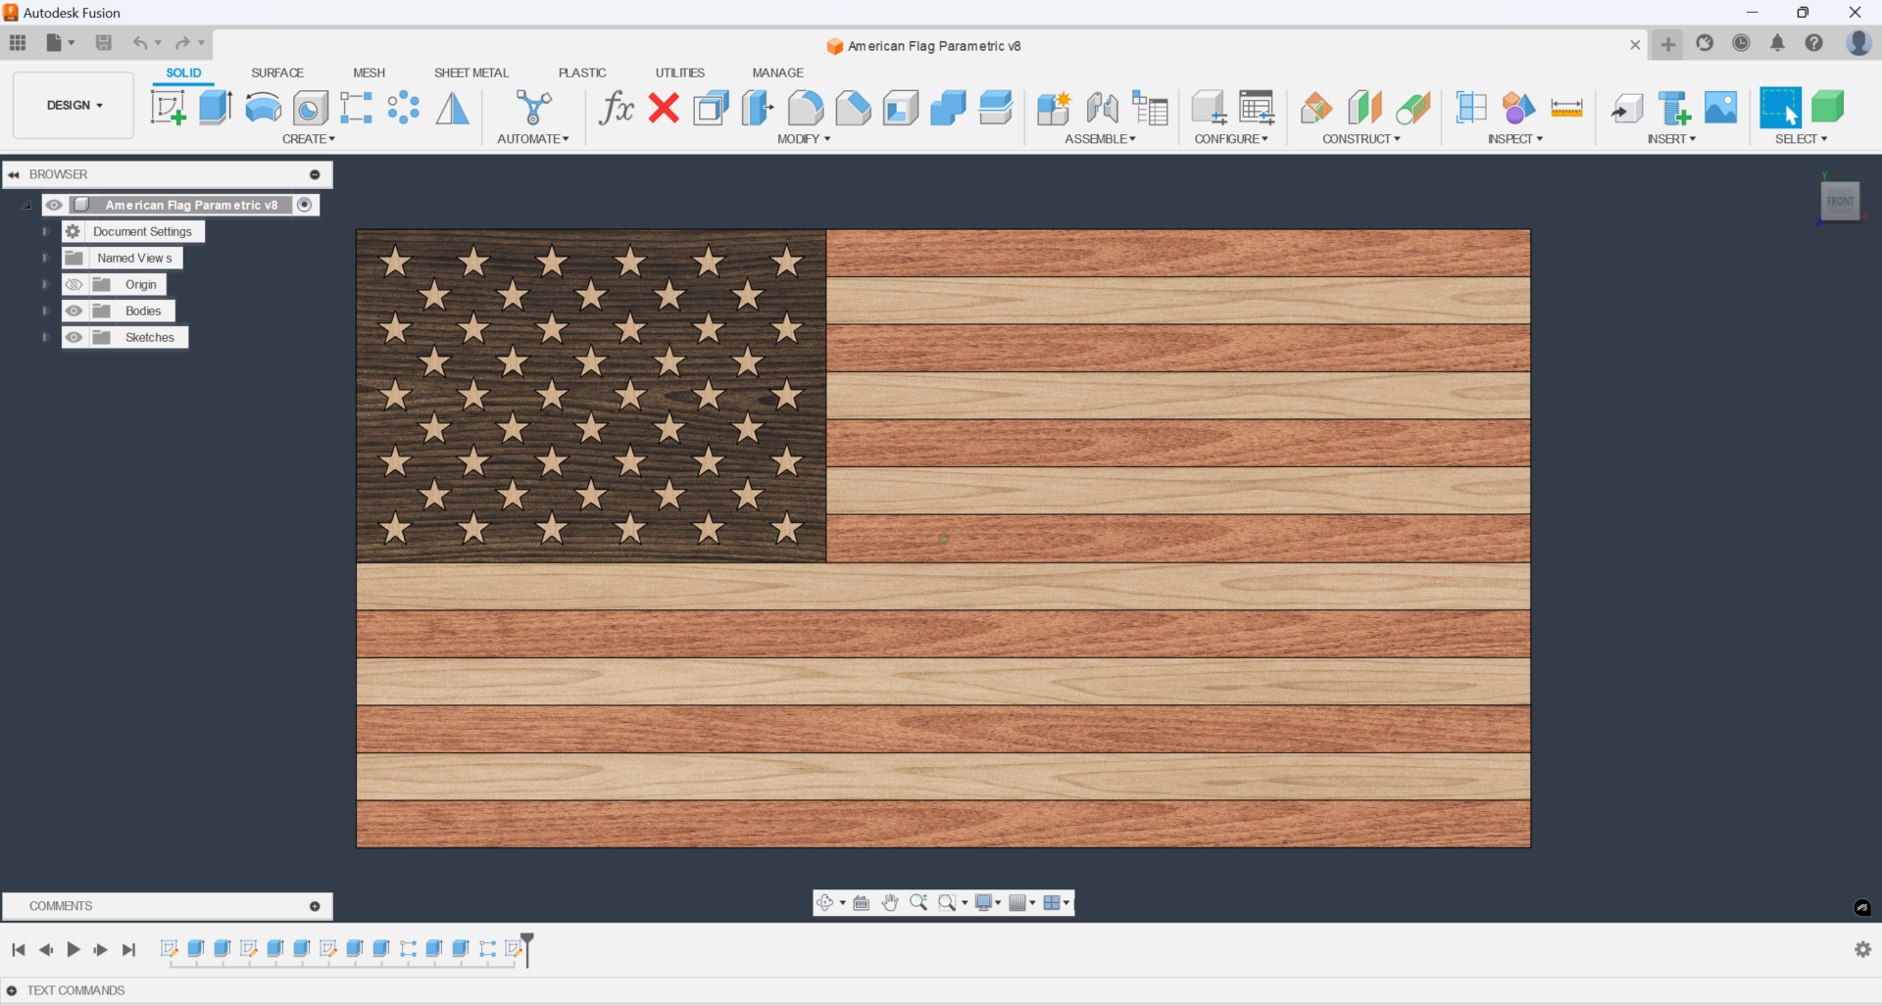Select the Revolve tool

click(x=263, y=107)
